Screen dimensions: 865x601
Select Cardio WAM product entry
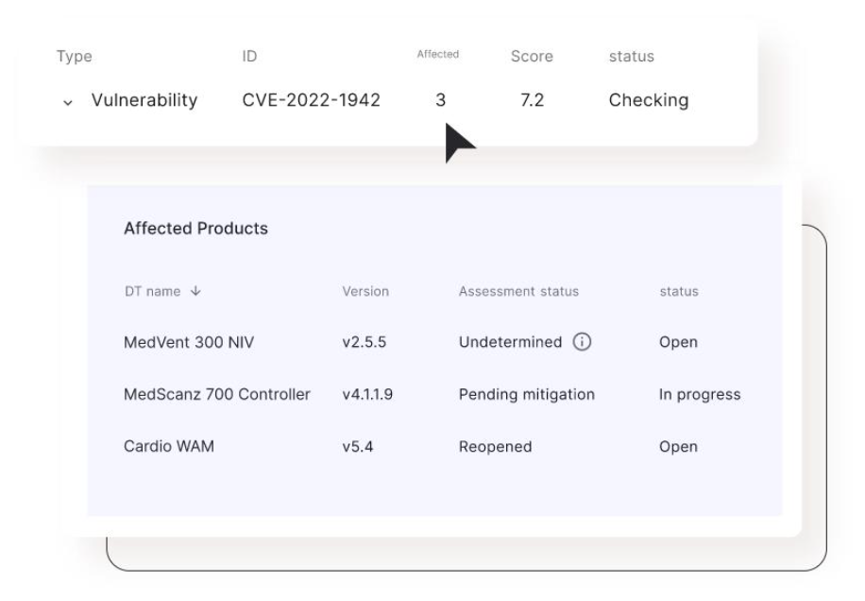[x=169, y=446]
